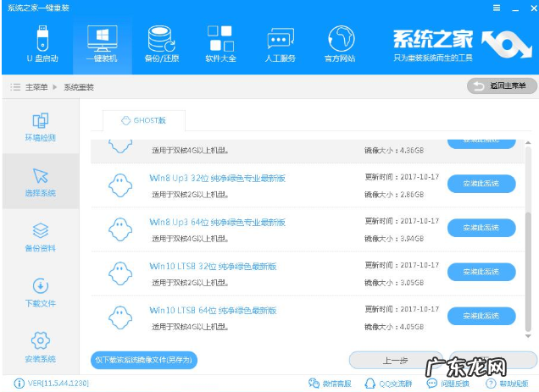Click the 系统之家 brand logo

point(463,45)
